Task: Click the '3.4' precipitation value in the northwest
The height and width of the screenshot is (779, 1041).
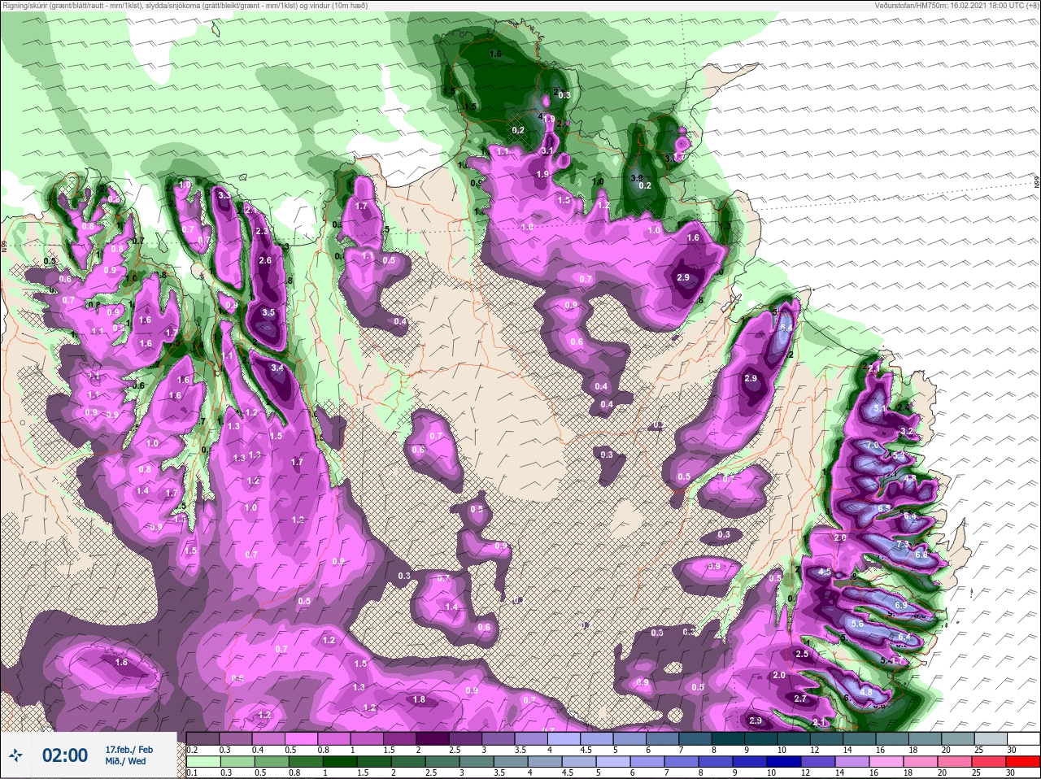Action: click(277, 368)
